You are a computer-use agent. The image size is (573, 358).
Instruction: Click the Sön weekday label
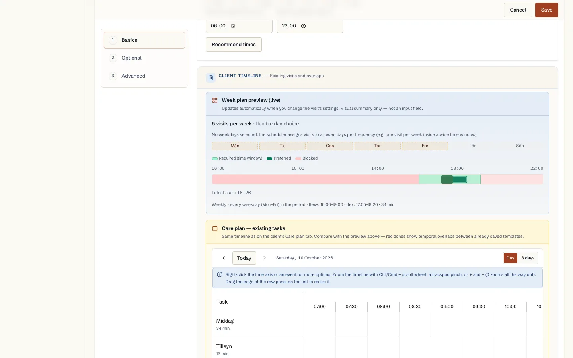(x=520, y=146)
